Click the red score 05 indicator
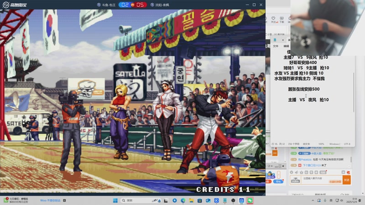 point(140,5)
